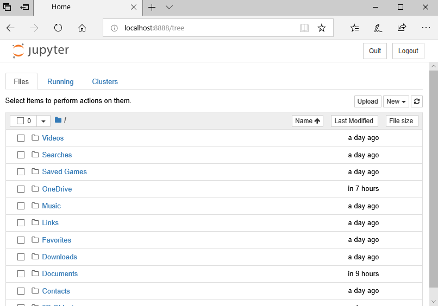438x306 pixels.
Task: Add this page to favorites
Action: 322,28
